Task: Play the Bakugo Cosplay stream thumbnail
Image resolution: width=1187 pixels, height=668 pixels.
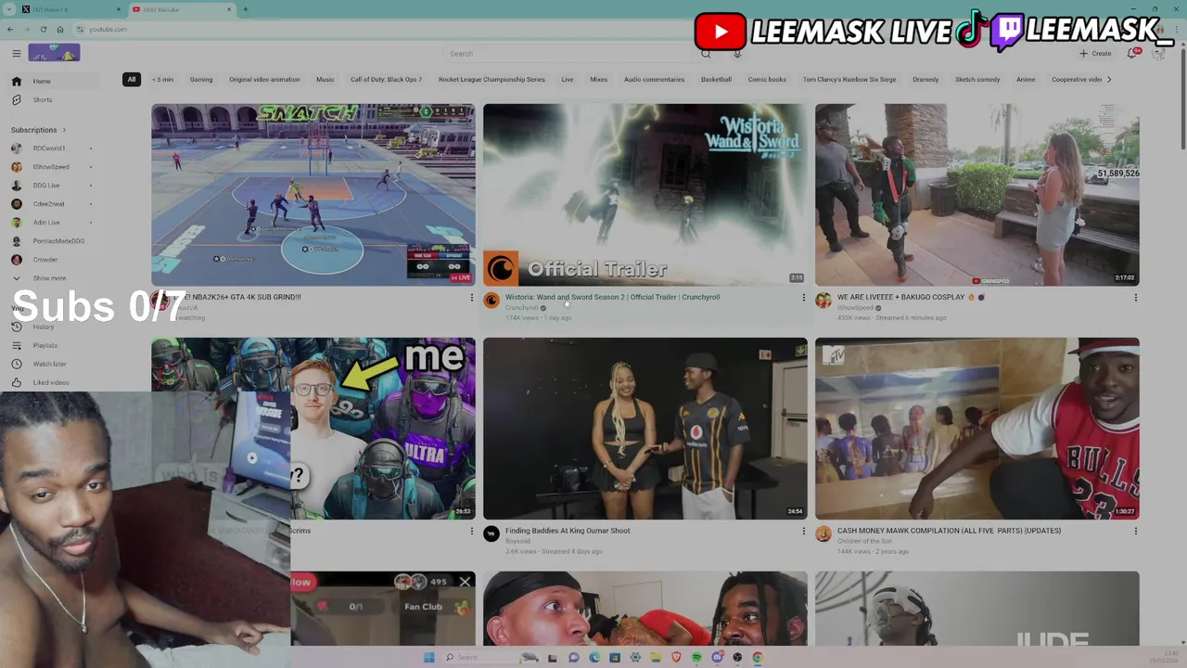Action: (977, 195)
